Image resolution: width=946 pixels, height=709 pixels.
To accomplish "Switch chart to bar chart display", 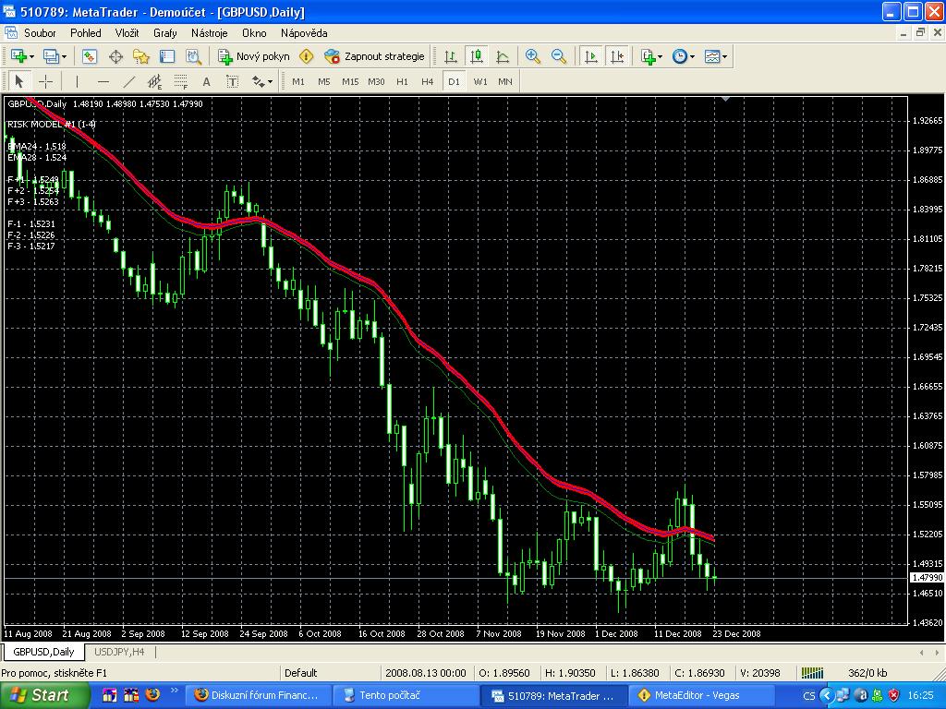I will pyautogui.click(x=451, y=56).
